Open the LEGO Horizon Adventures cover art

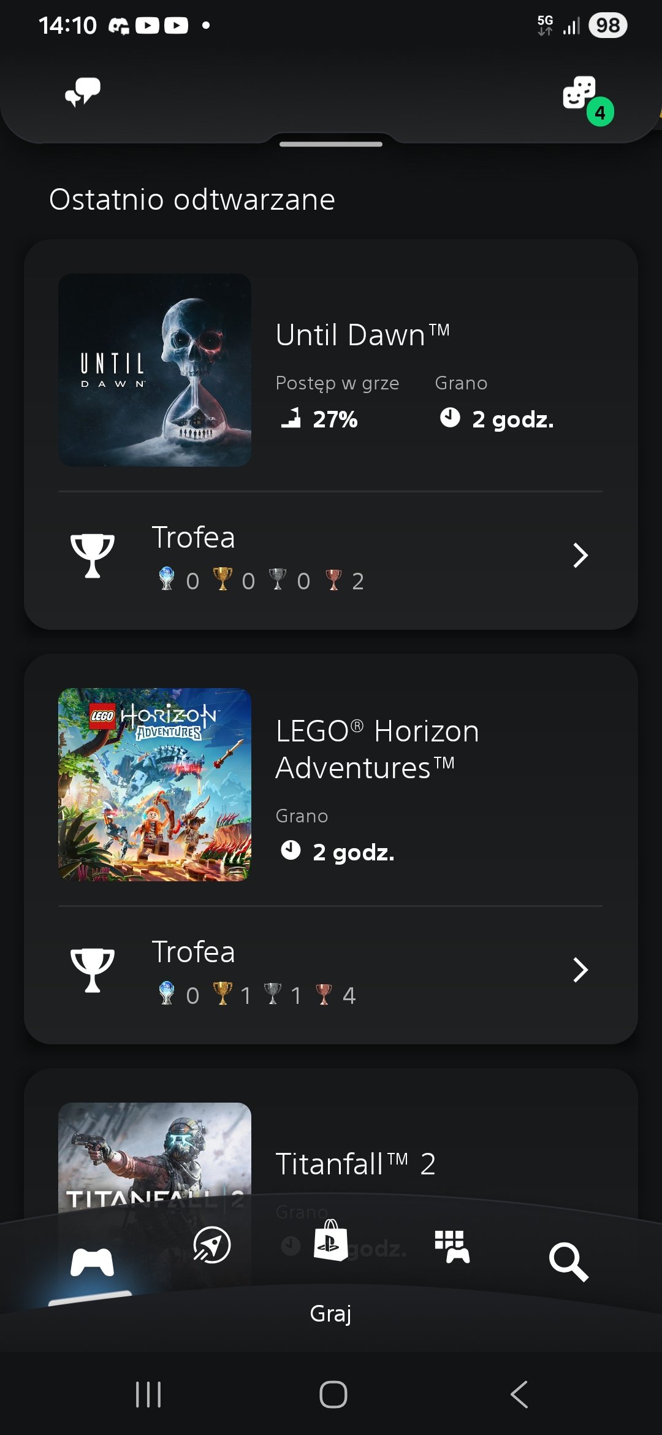point(154,784)
